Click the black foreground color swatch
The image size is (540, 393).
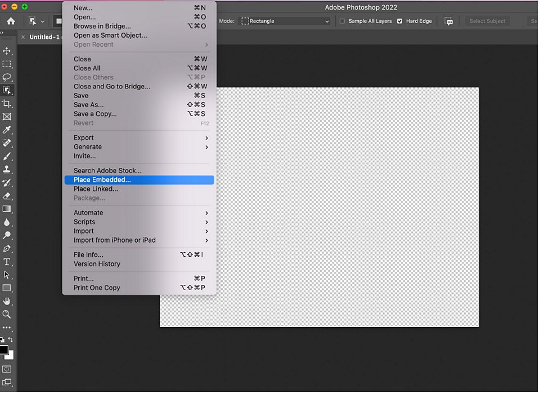3,349
